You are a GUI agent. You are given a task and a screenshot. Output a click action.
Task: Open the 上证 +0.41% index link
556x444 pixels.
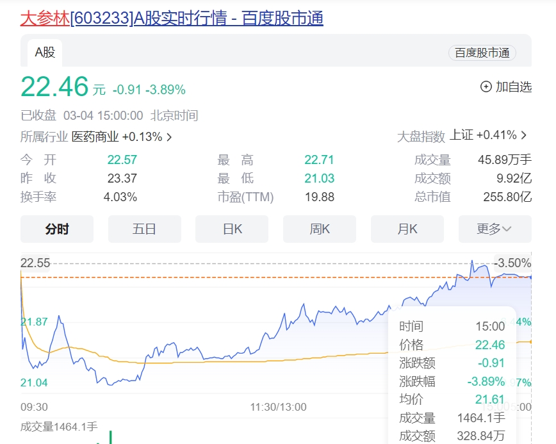point(483,135)
